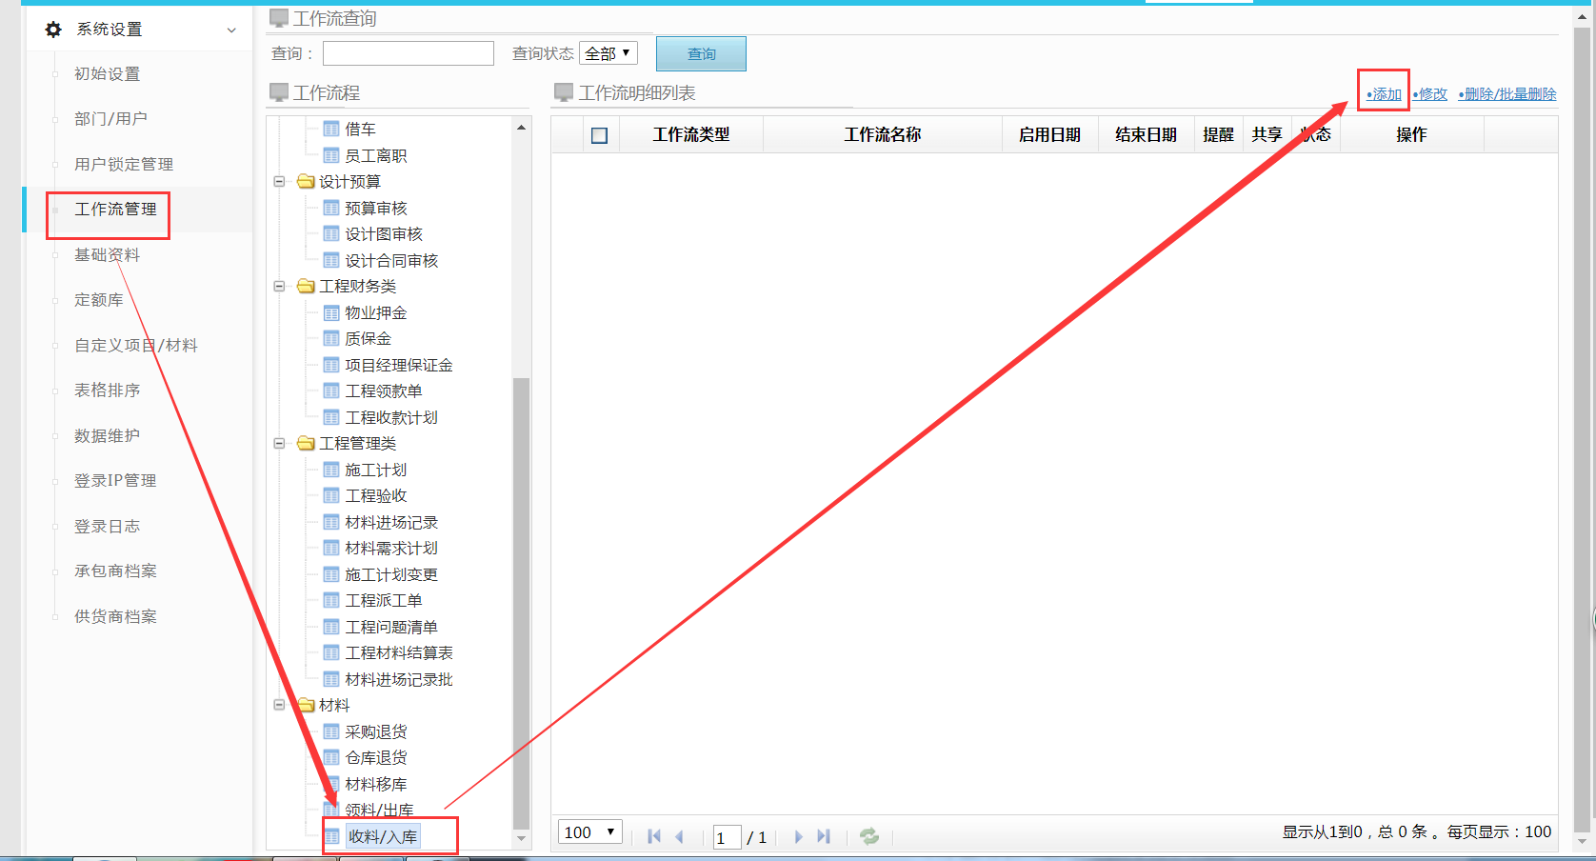Jump to last page icon

coord(824,836)
